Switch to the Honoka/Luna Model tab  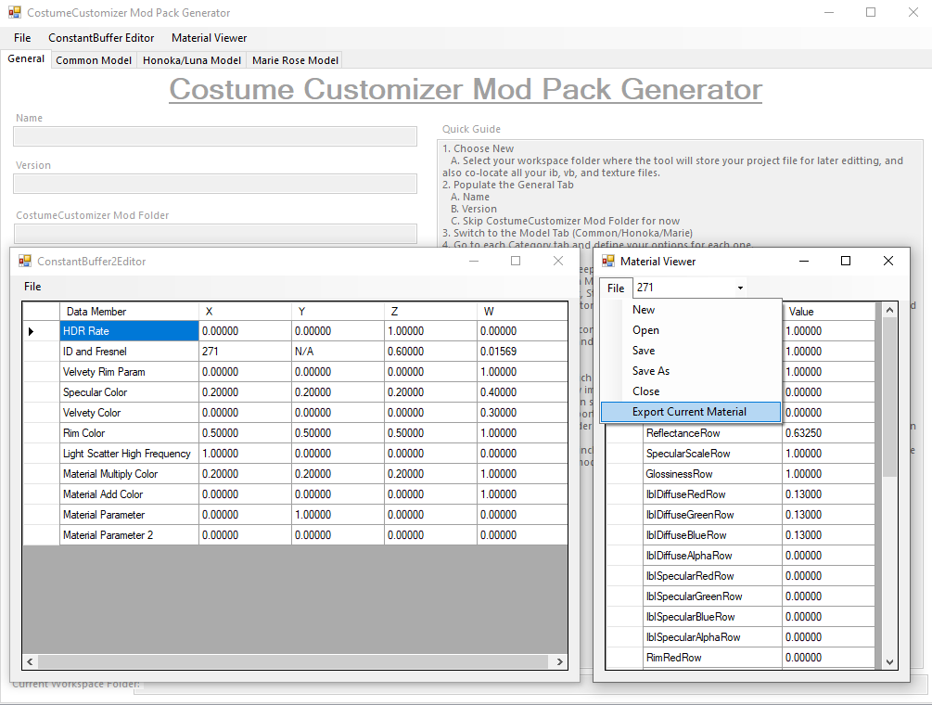pos(191,60)
